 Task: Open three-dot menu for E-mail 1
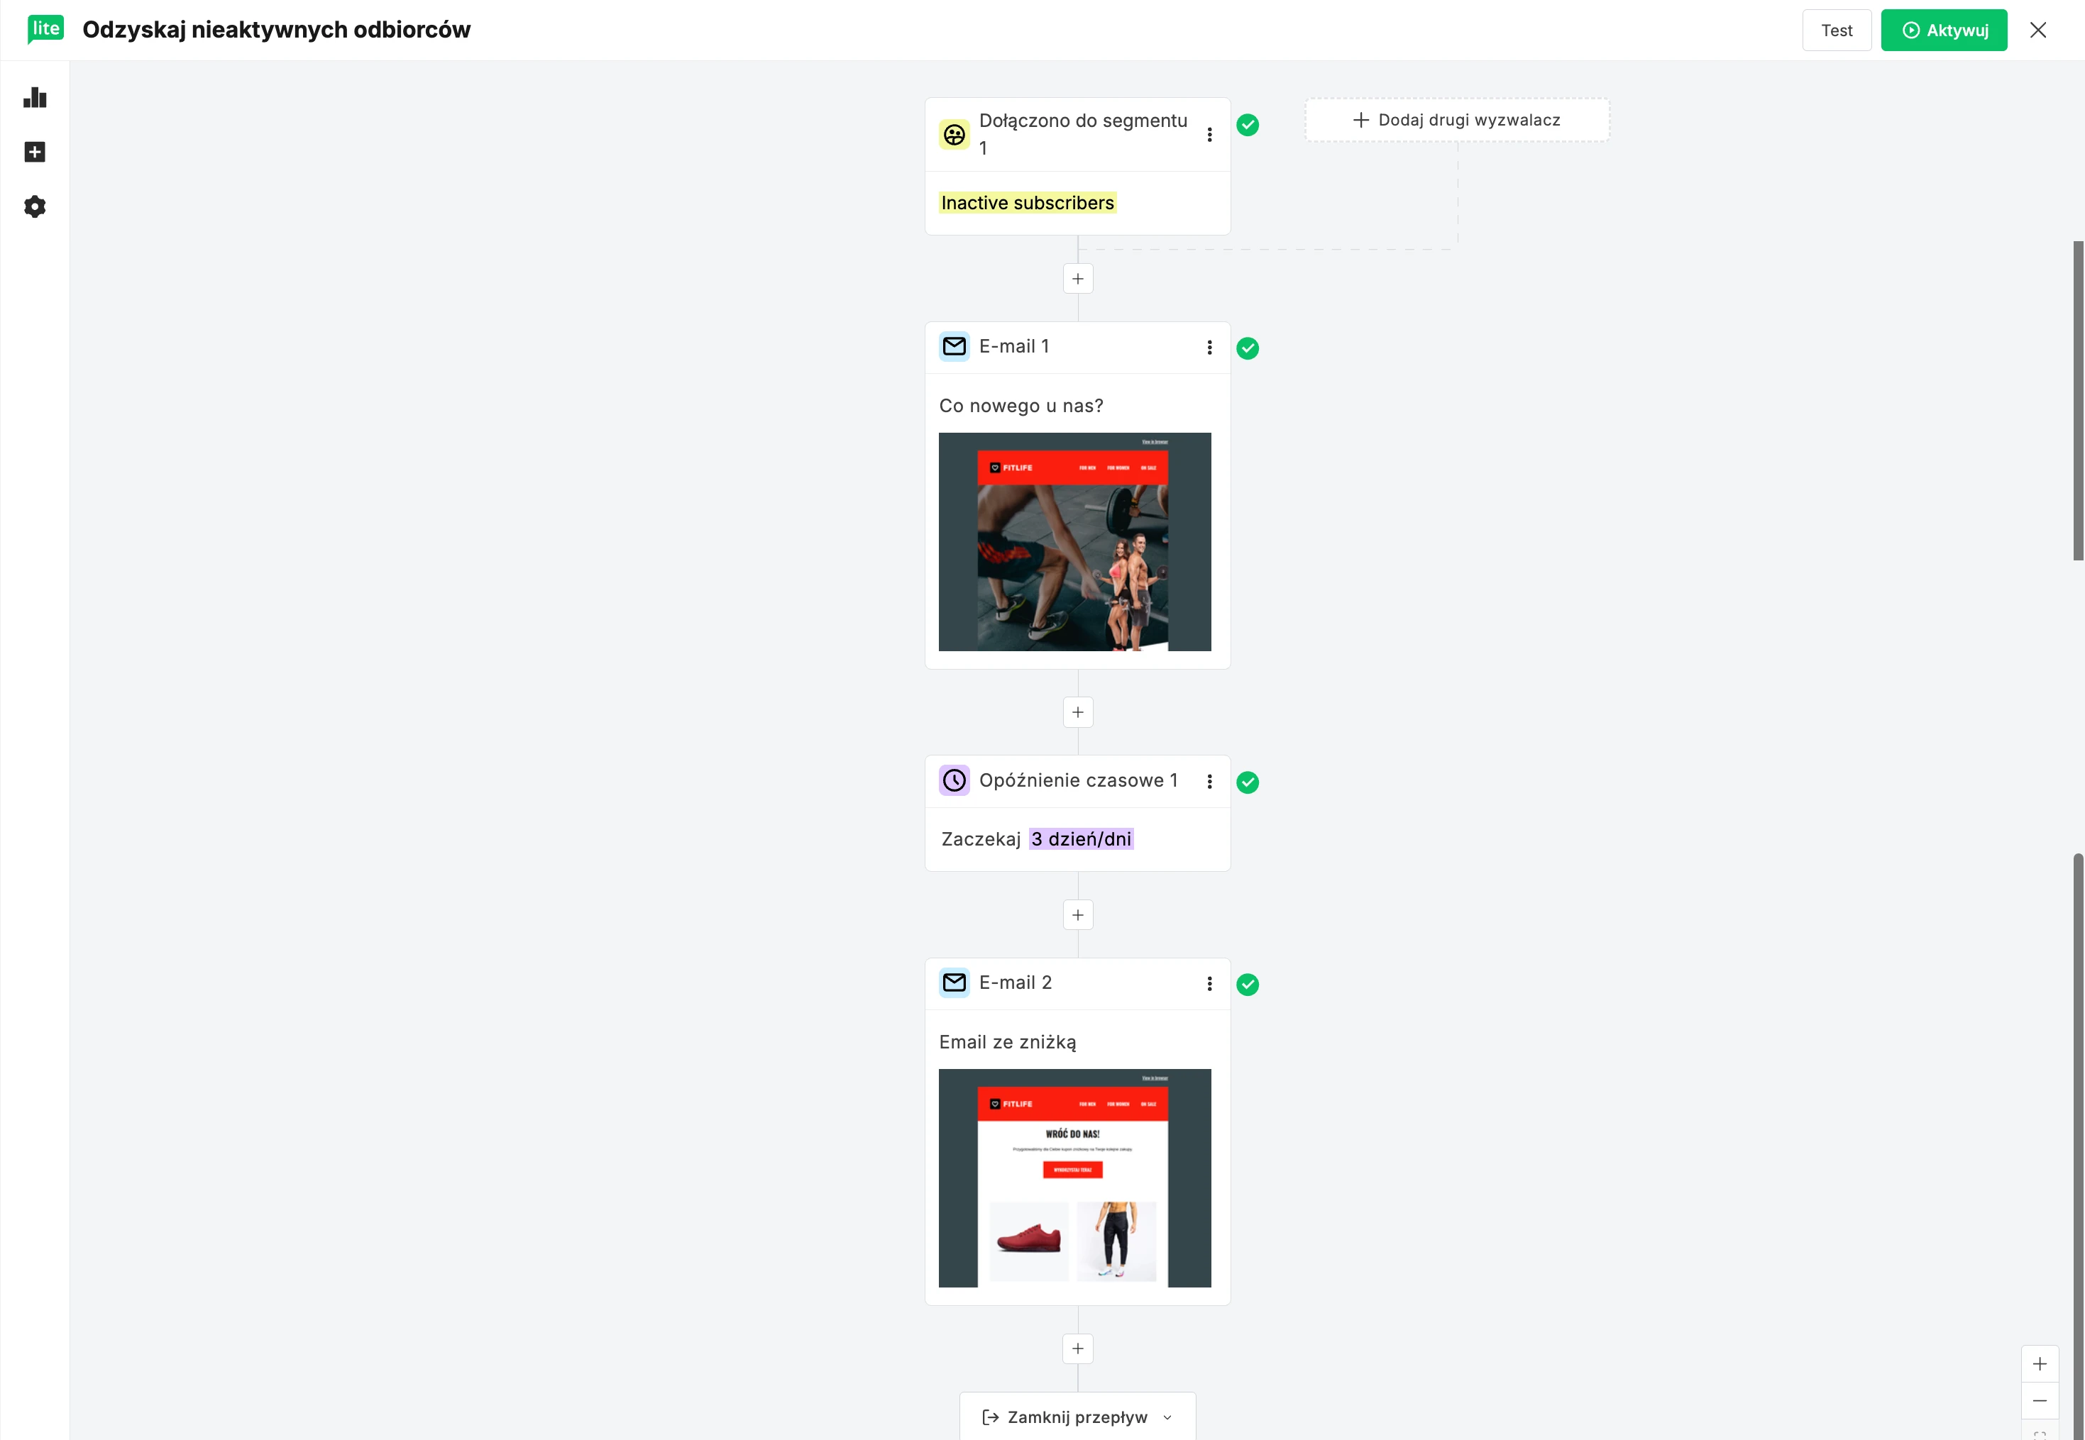click(1209, 348)
